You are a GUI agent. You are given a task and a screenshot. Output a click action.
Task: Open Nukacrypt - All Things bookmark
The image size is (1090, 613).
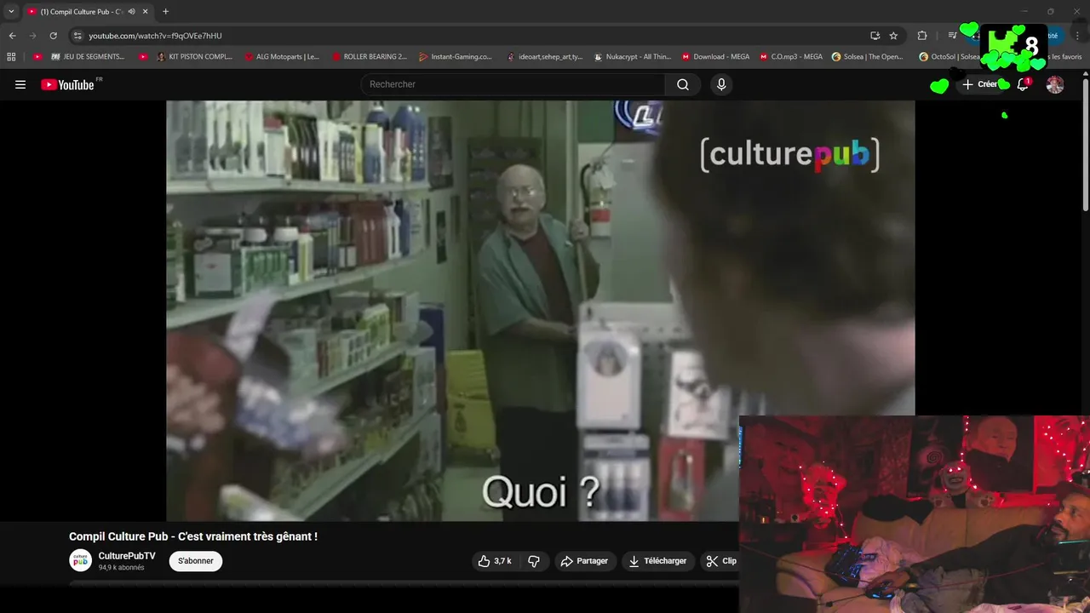tap(633, 57)
